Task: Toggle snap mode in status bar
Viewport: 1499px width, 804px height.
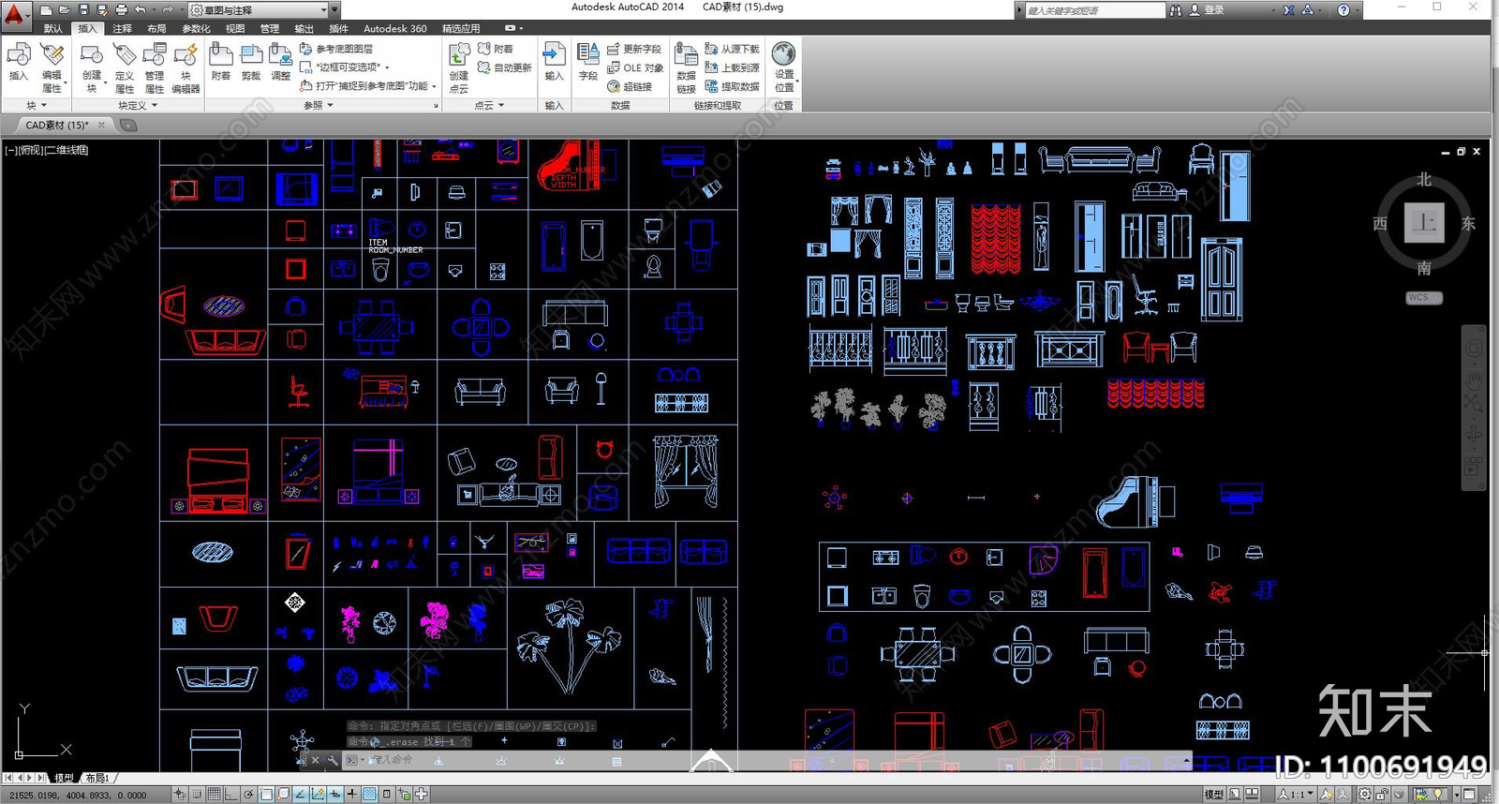Action: coord(197,795)
